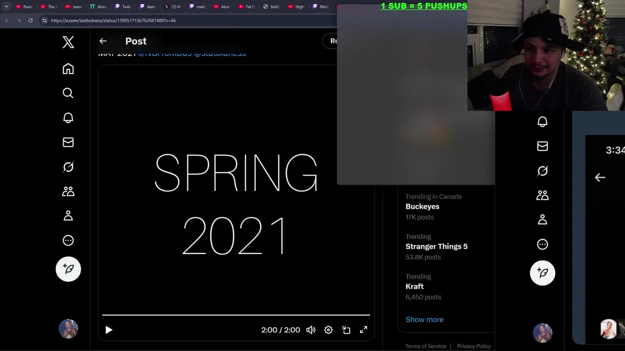The image size is (625, 351).
Task: Switch to the 'The N' YouTube tab
Action: (48, 7)
